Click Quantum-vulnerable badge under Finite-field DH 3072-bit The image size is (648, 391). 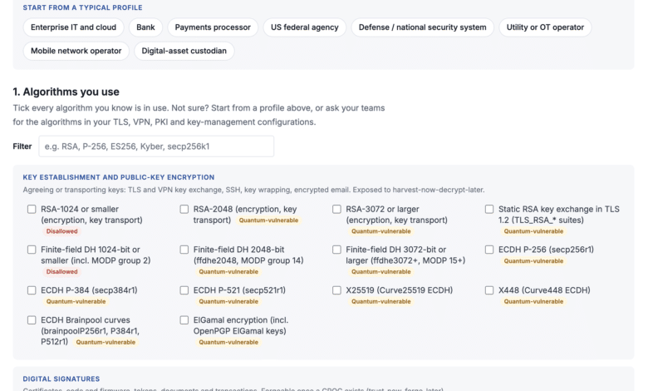click(x=381, y=272)
